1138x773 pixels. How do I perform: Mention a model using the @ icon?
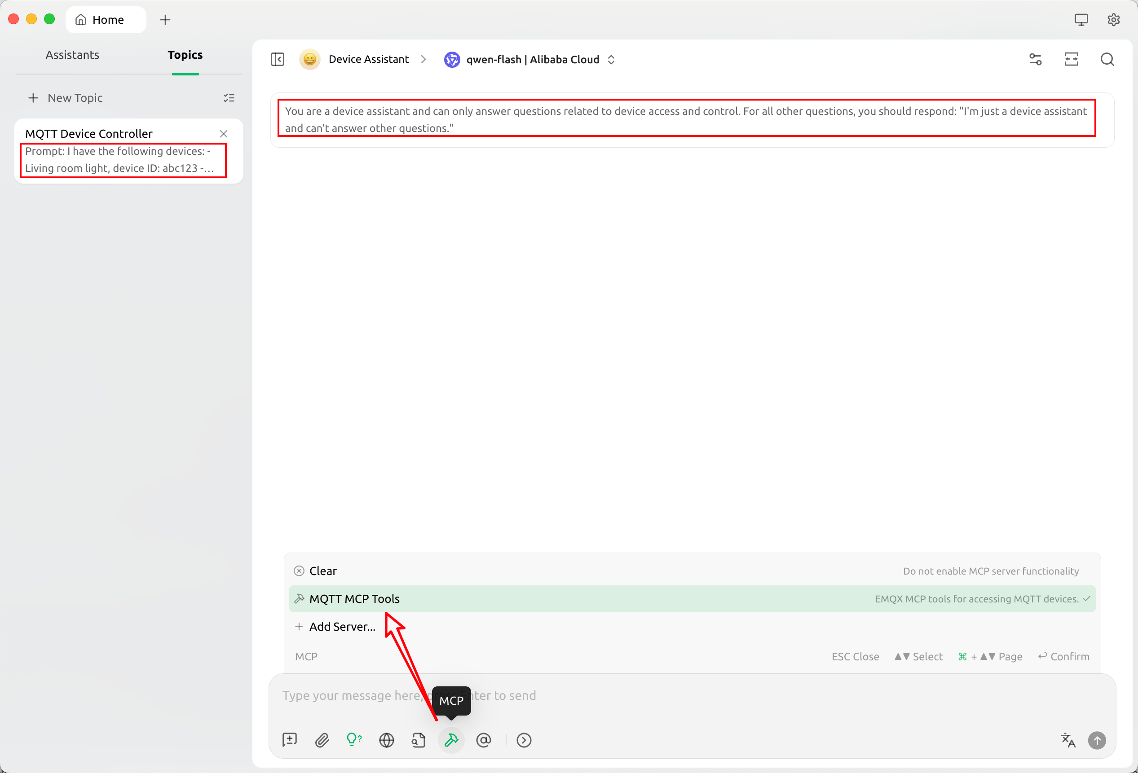(484, 740)
